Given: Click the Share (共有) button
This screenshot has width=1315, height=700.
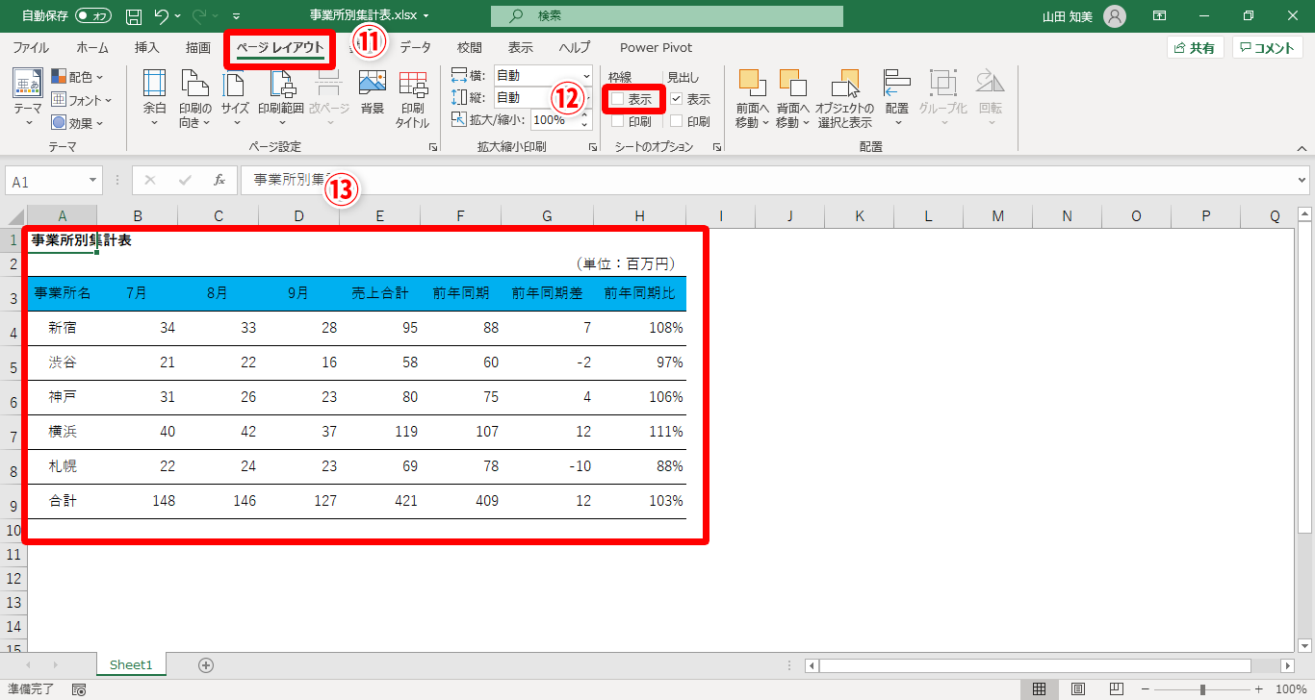Looking at the screenshot, I should 1195,48.
